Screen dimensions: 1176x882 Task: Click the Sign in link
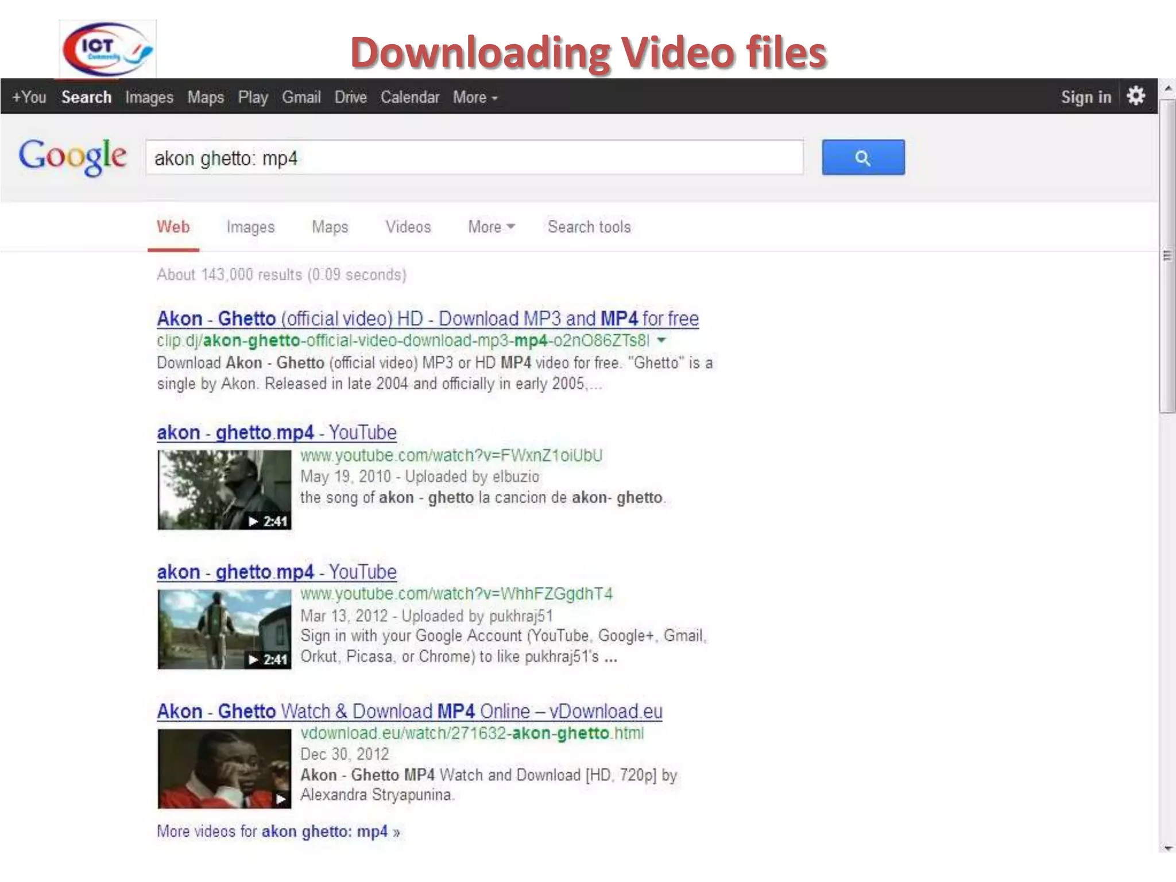[x=1086, y=97]
